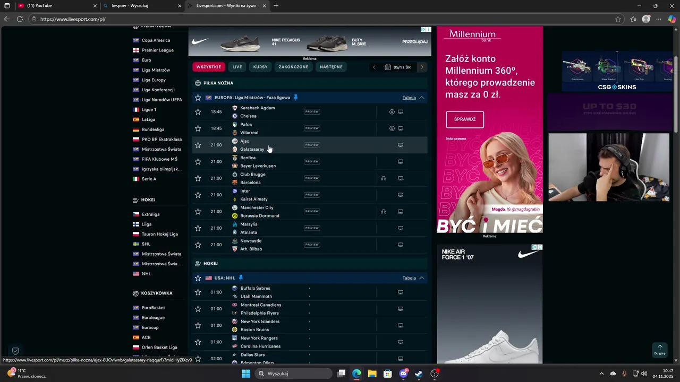Open Premier League in the sidebar
The image size is (680, 382).
(x=158, y=50)
